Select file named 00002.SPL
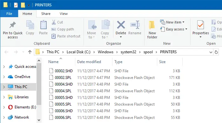Viewport: 222px width, 123px height. click(63, 78)
